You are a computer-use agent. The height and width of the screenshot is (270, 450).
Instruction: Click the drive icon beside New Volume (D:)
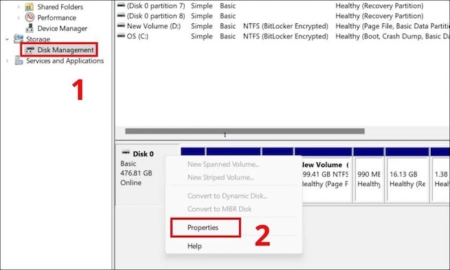pos(121,25)
